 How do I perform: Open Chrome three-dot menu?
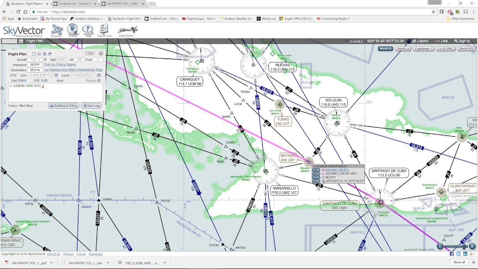click(473, 12)
